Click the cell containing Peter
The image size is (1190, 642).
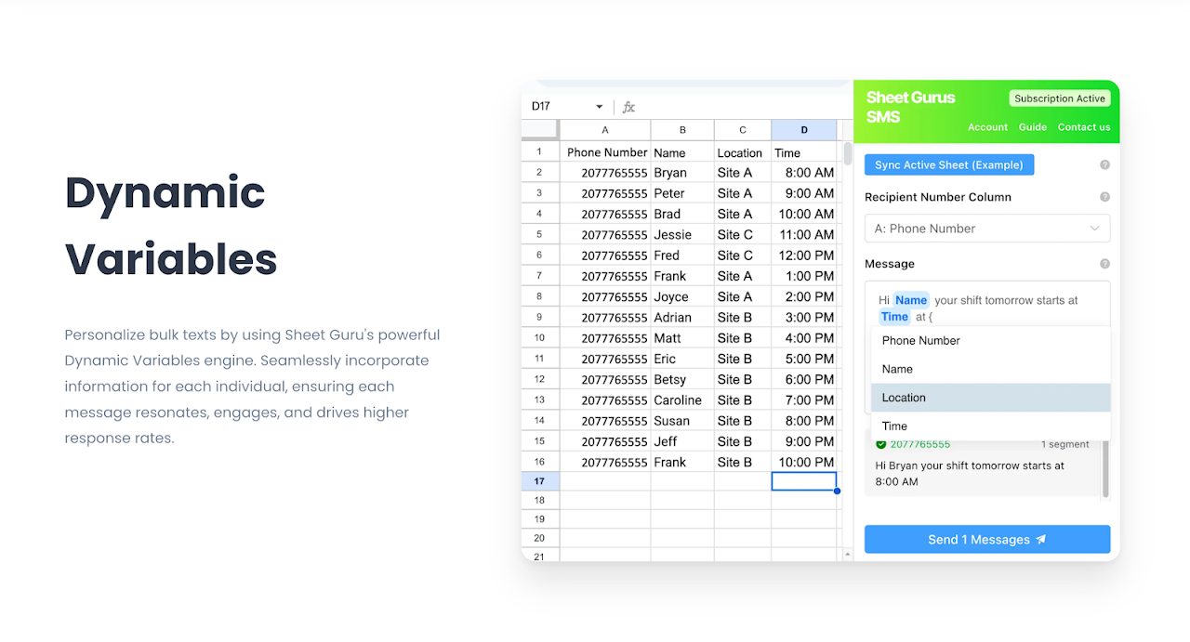pos(682,193)
